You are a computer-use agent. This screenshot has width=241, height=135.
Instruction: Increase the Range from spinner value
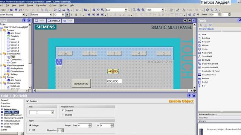[90, 124]
